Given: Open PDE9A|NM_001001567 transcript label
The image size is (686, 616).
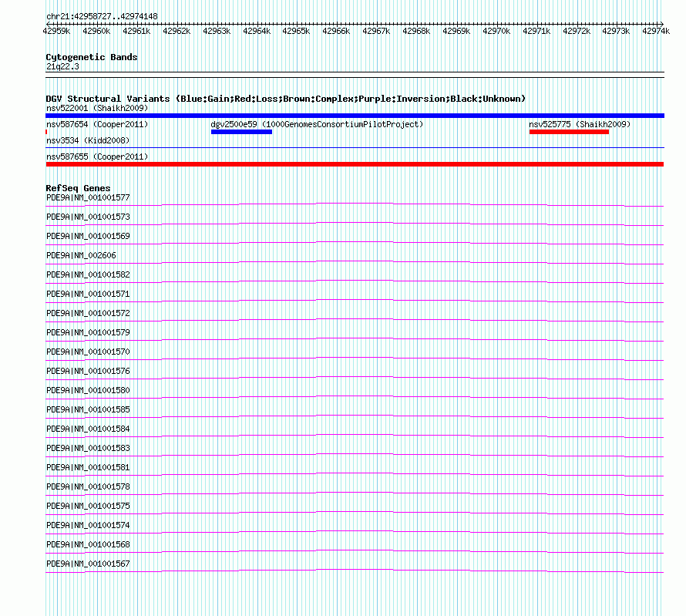Looking at the screenshot, I should click(88, 564).
